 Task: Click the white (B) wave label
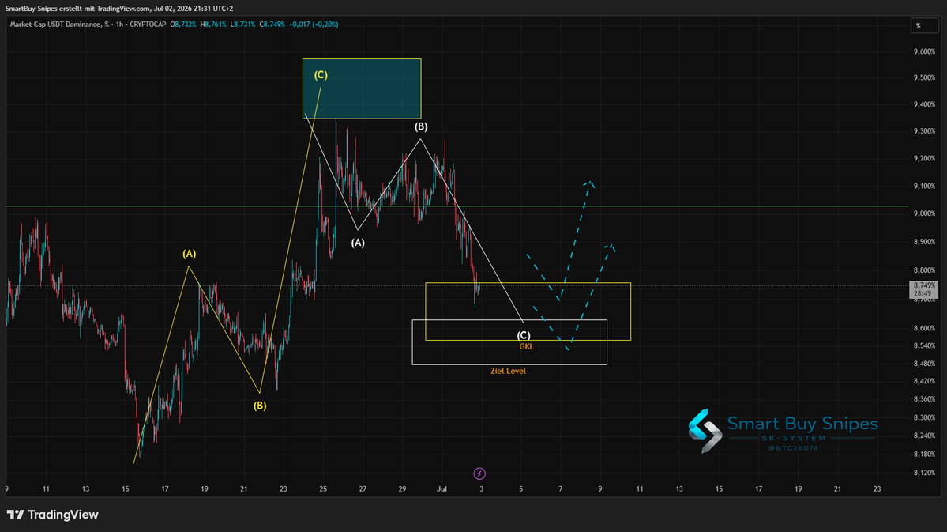[x=421, y=127]
